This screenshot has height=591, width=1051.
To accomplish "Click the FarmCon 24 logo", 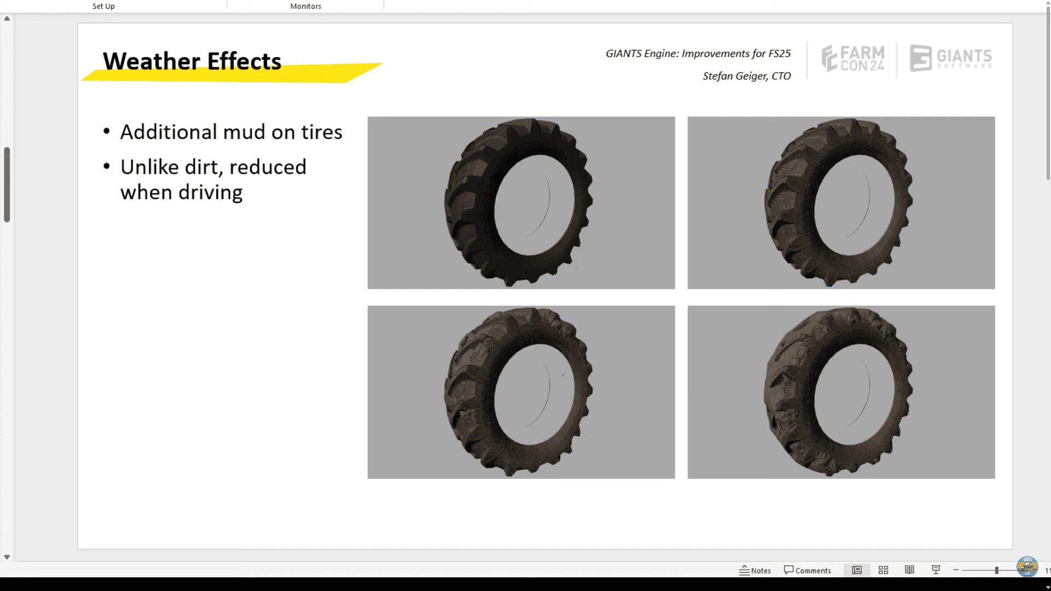I will 852,59.
